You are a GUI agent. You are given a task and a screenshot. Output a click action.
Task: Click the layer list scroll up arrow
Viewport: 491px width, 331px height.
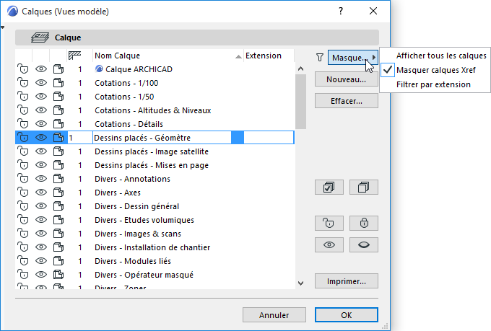[x=301, y=69]
